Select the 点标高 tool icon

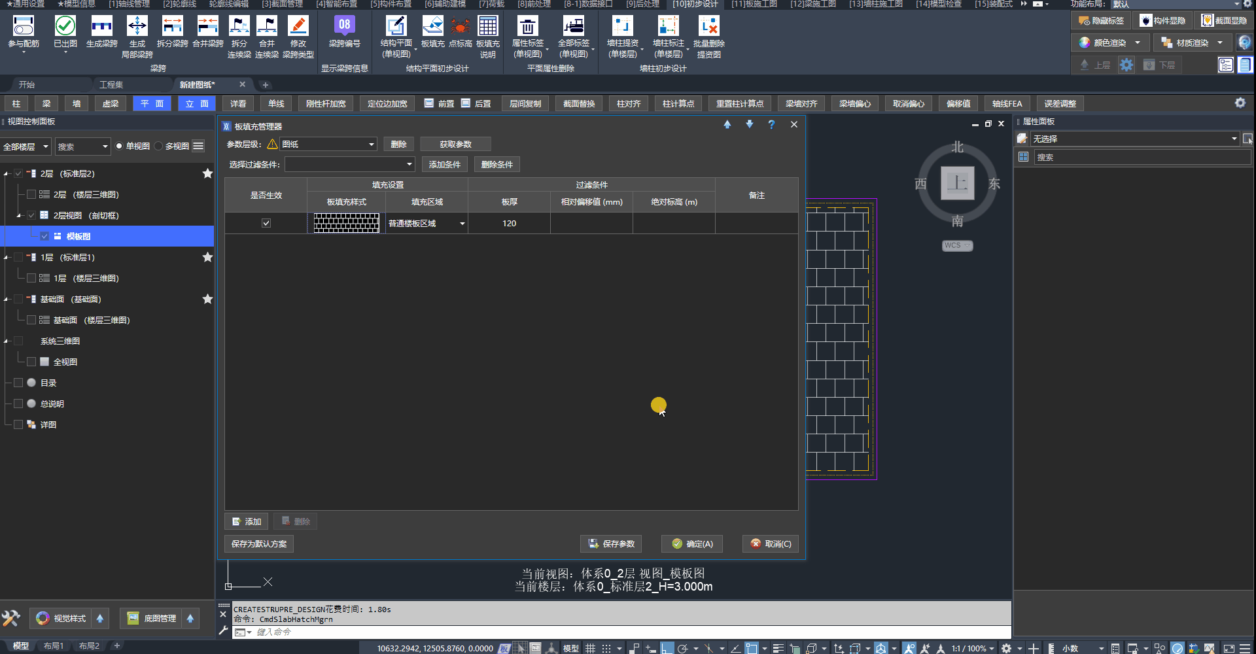click(460, 27)
